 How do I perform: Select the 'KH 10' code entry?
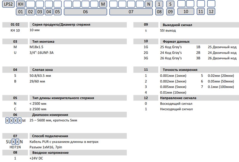coord(15,30)
